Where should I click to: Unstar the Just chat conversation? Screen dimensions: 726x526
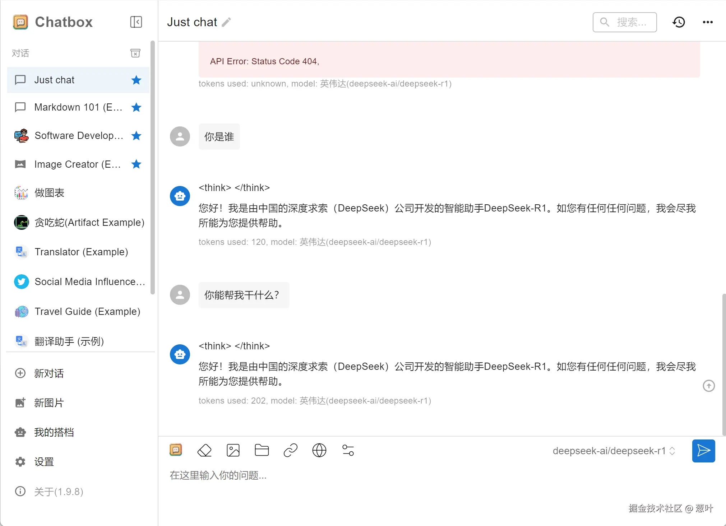[x=136, y=80]
